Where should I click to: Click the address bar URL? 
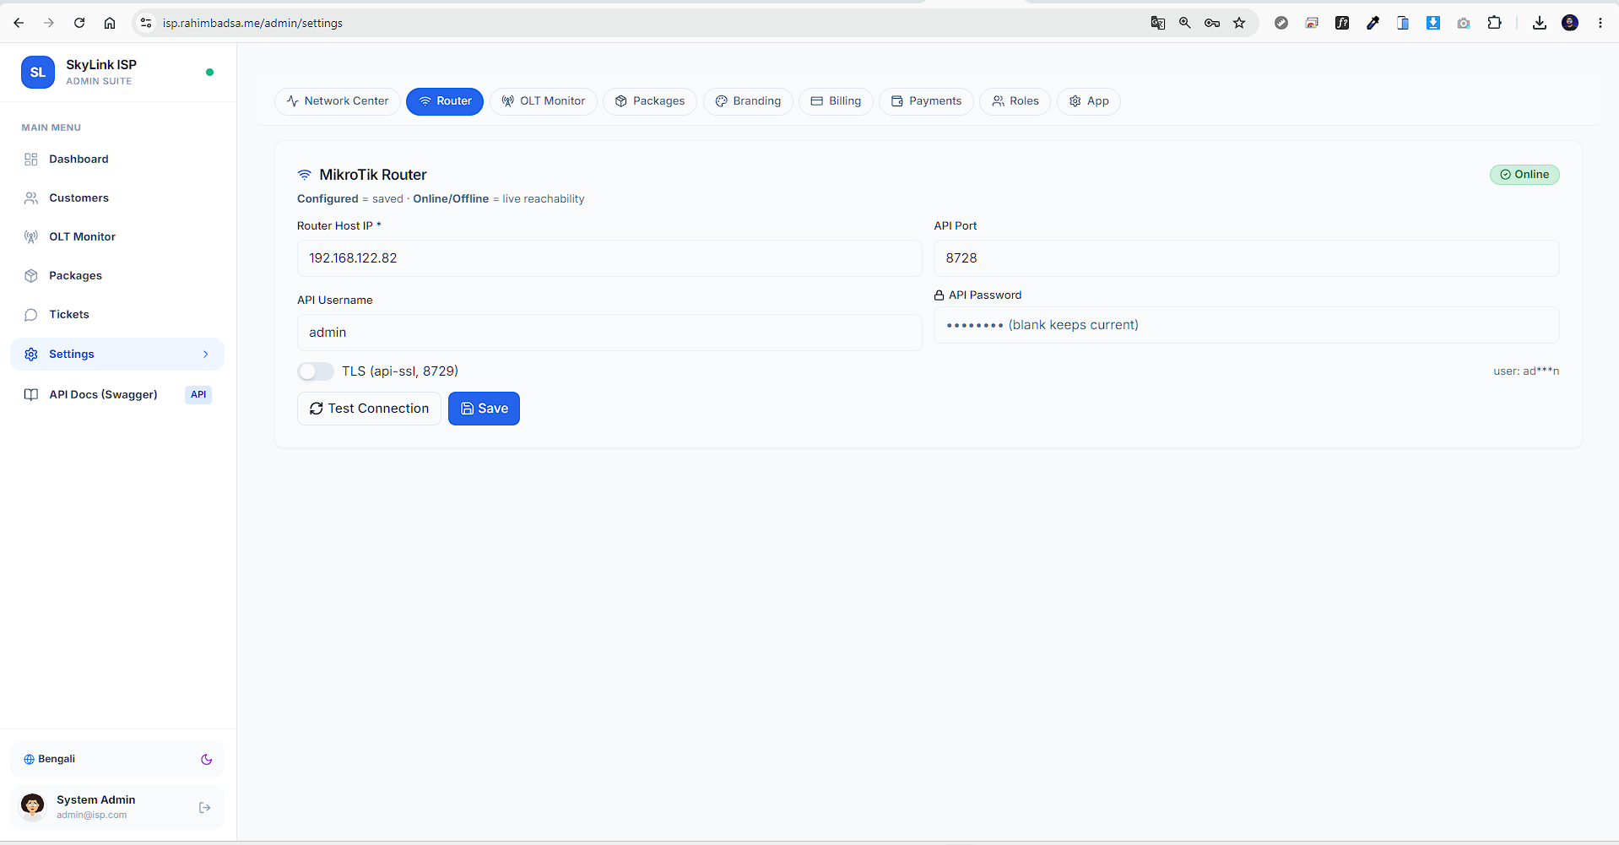coord(252,23)
